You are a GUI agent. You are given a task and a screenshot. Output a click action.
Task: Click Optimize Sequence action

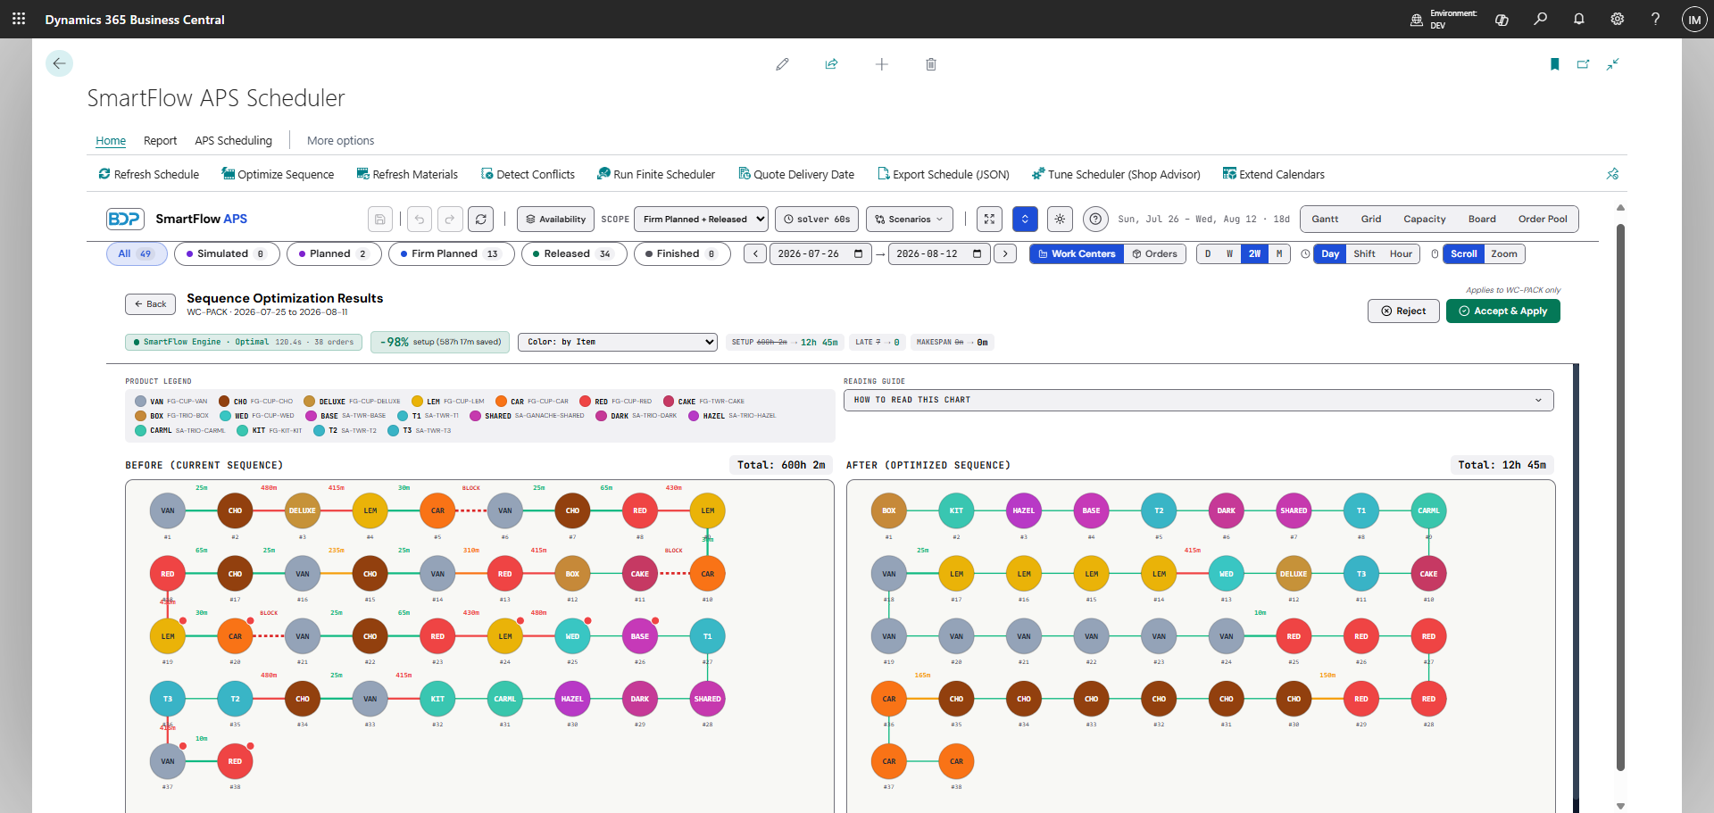pyautogui.click(x=278, y=174)
